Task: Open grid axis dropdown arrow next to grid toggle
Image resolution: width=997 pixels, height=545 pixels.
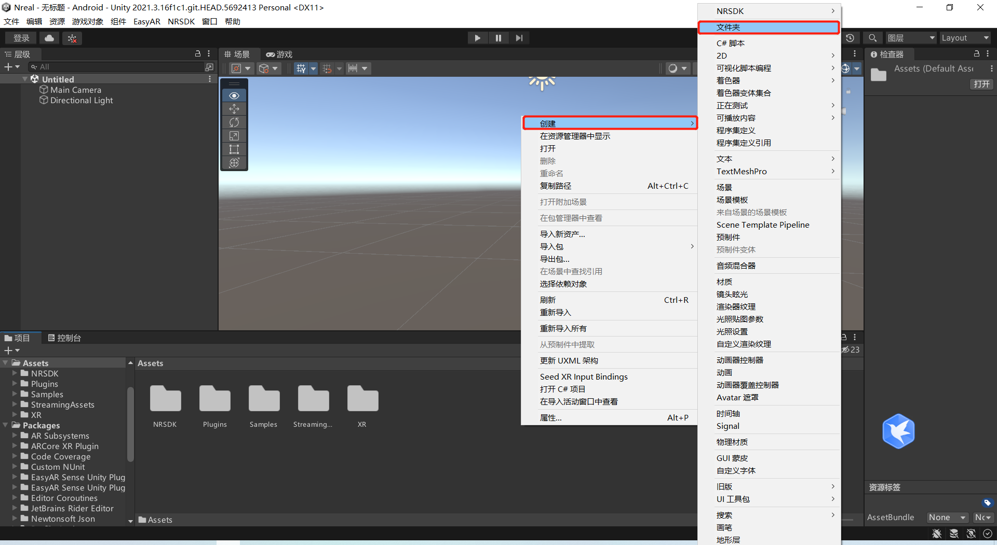Action: pos(313,68)
